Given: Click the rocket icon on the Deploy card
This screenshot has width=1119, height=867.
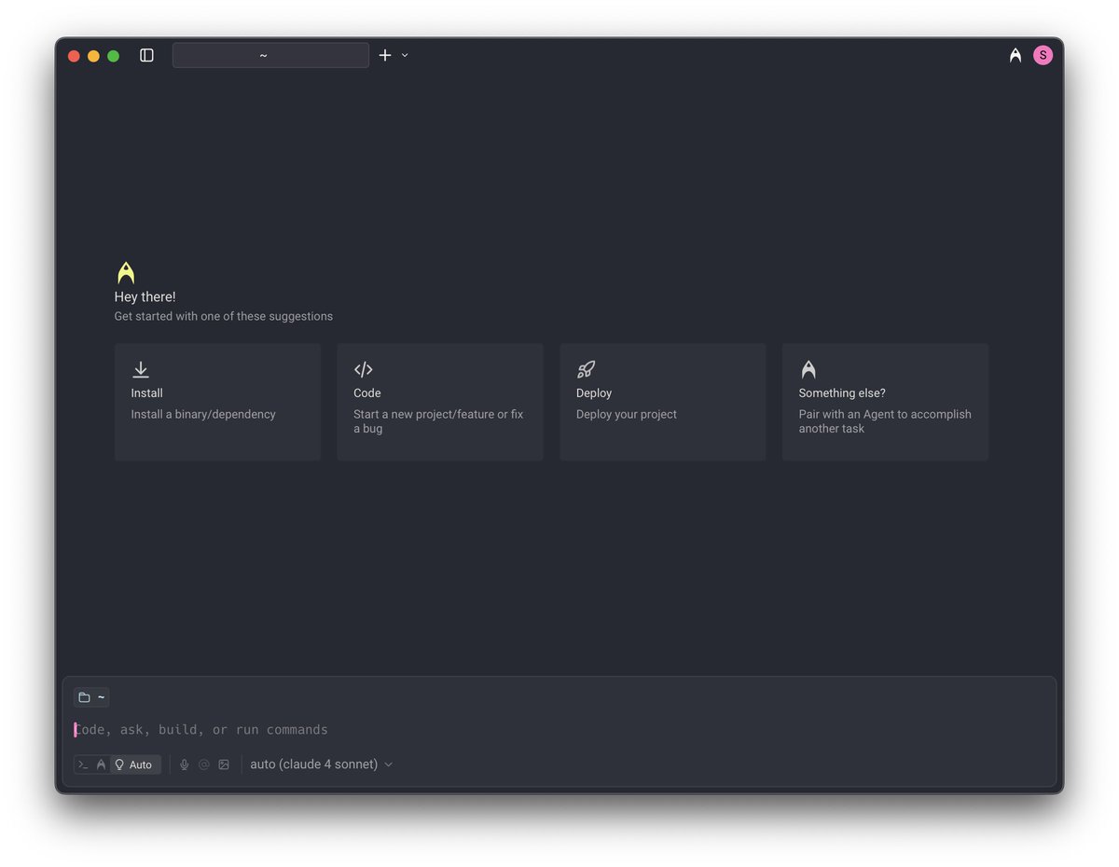Looking at the screenshot, I should pos(586,369).
